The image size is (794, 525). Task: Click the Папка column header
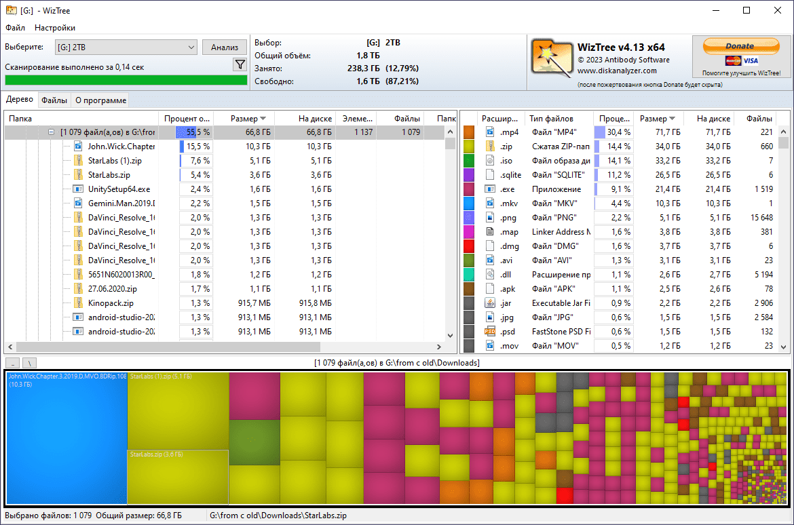point(81,119)
